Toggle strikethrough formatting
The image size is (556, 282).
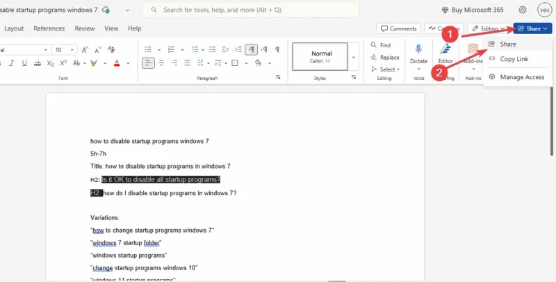click(38, 63)
